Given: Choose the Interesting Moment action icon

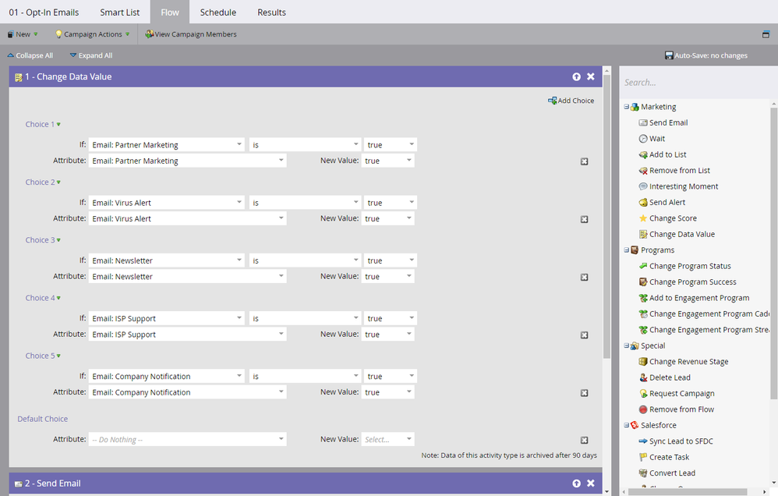Looking at the screenshot, I should coord(643,186).
